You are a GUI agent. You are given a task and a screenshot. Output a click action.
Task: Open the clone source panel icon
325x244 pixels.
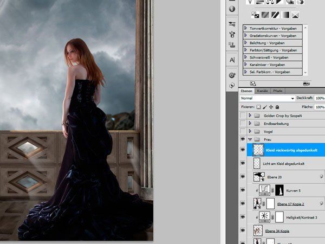click(x=232, y=44)
